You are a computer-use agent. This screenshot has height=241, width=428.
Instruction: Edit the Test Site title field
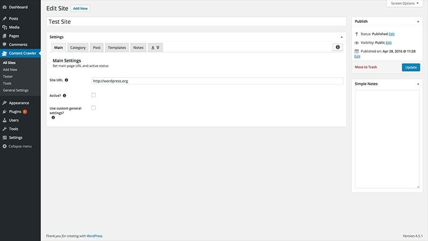coord(196,21)
